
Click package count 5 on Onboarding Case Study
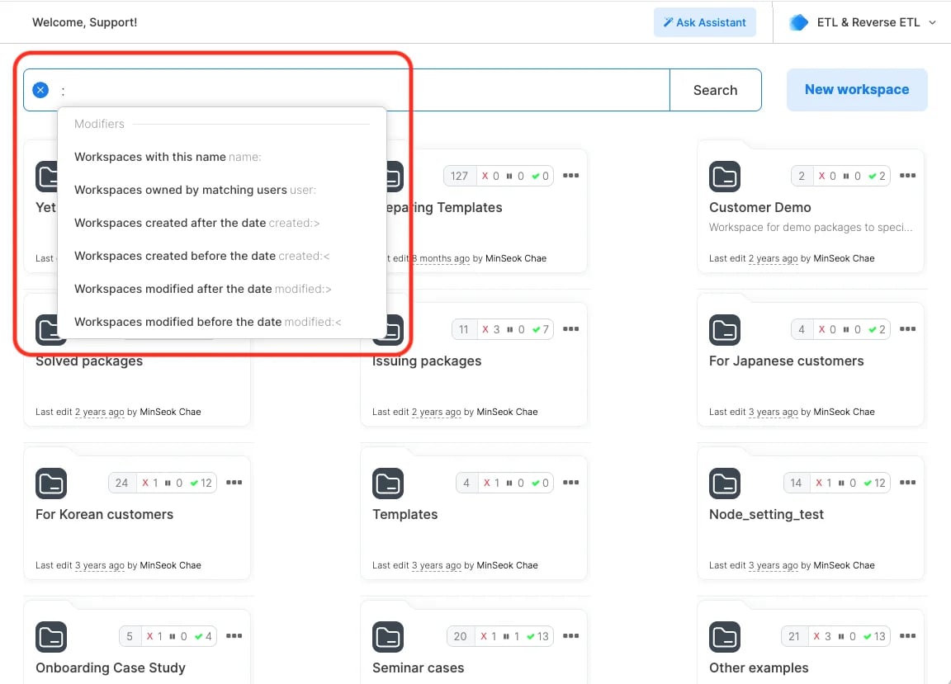[x=129, y=636]
